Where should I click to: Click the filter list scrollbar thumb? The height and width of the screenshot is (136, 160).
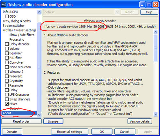39,68
